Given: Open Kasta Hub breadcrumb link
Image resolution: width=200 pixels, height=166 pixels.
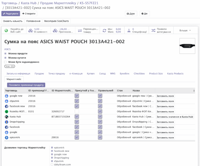Looking at the screenshot, I should tap(29, 3).
